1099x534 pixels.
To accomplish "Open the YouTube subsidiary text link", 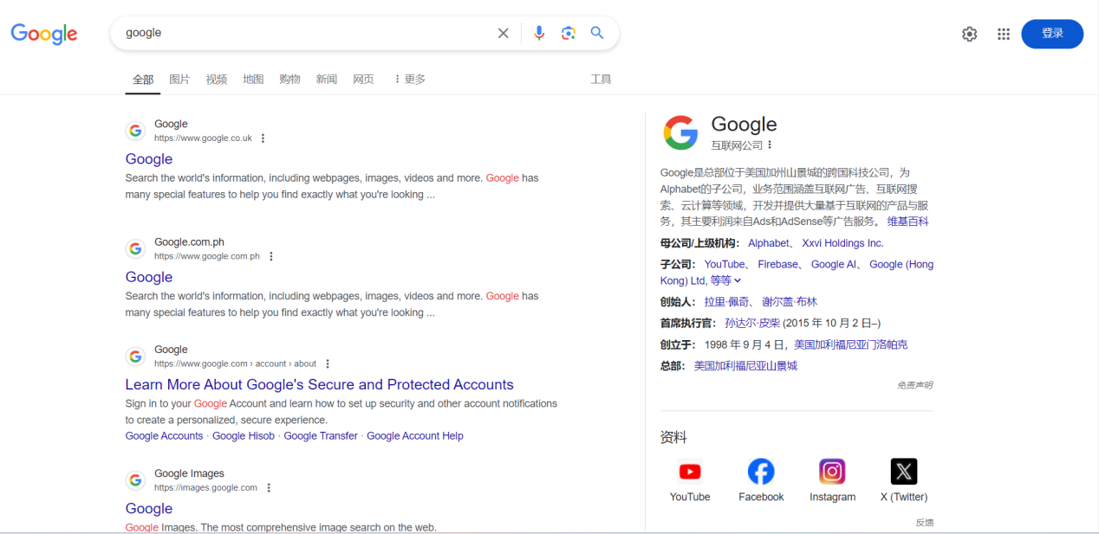I will click(725, 264).
